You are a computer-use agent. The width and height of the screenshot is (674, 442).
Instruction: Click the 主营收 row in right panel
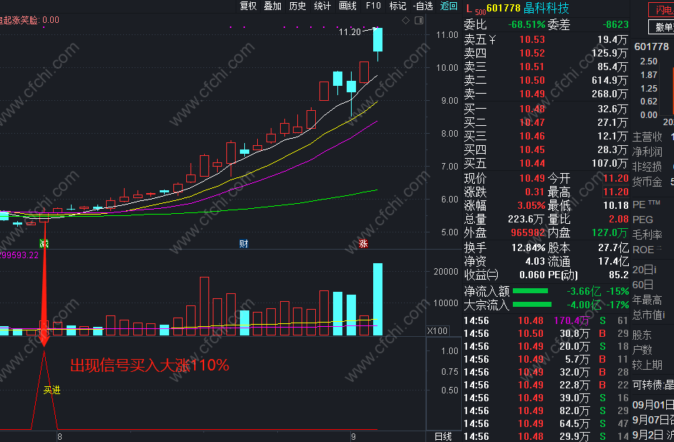tap(653, 137)
